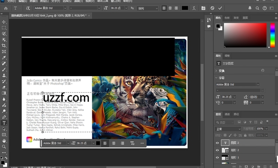Toggle the type layer filter icon
This screenshot has height=168, width=278.
coord(250,122)
